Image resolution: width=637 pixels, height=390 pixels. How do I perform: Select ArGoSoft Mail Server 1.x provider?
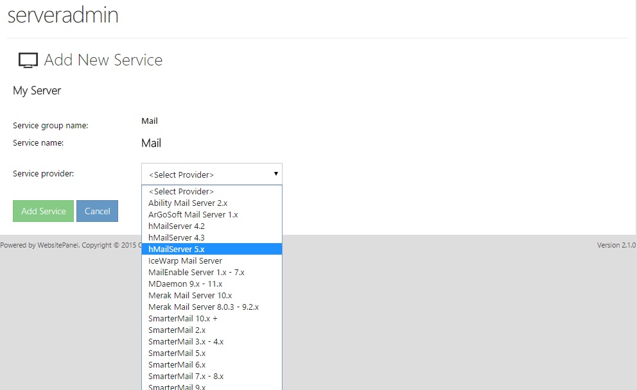point(212,214)
